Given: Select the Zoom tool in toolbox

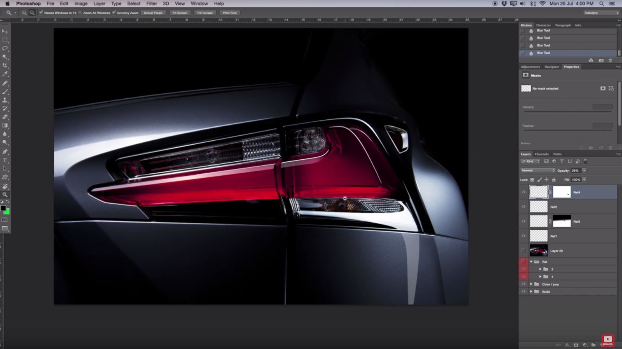Looking at the screenshot, I should tap(5, 195).
